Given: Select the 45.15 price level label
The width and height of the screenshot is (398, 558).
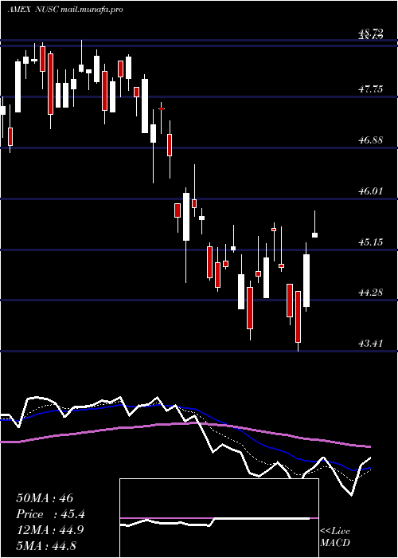Looking at the screenshot, I should point(371,242).
